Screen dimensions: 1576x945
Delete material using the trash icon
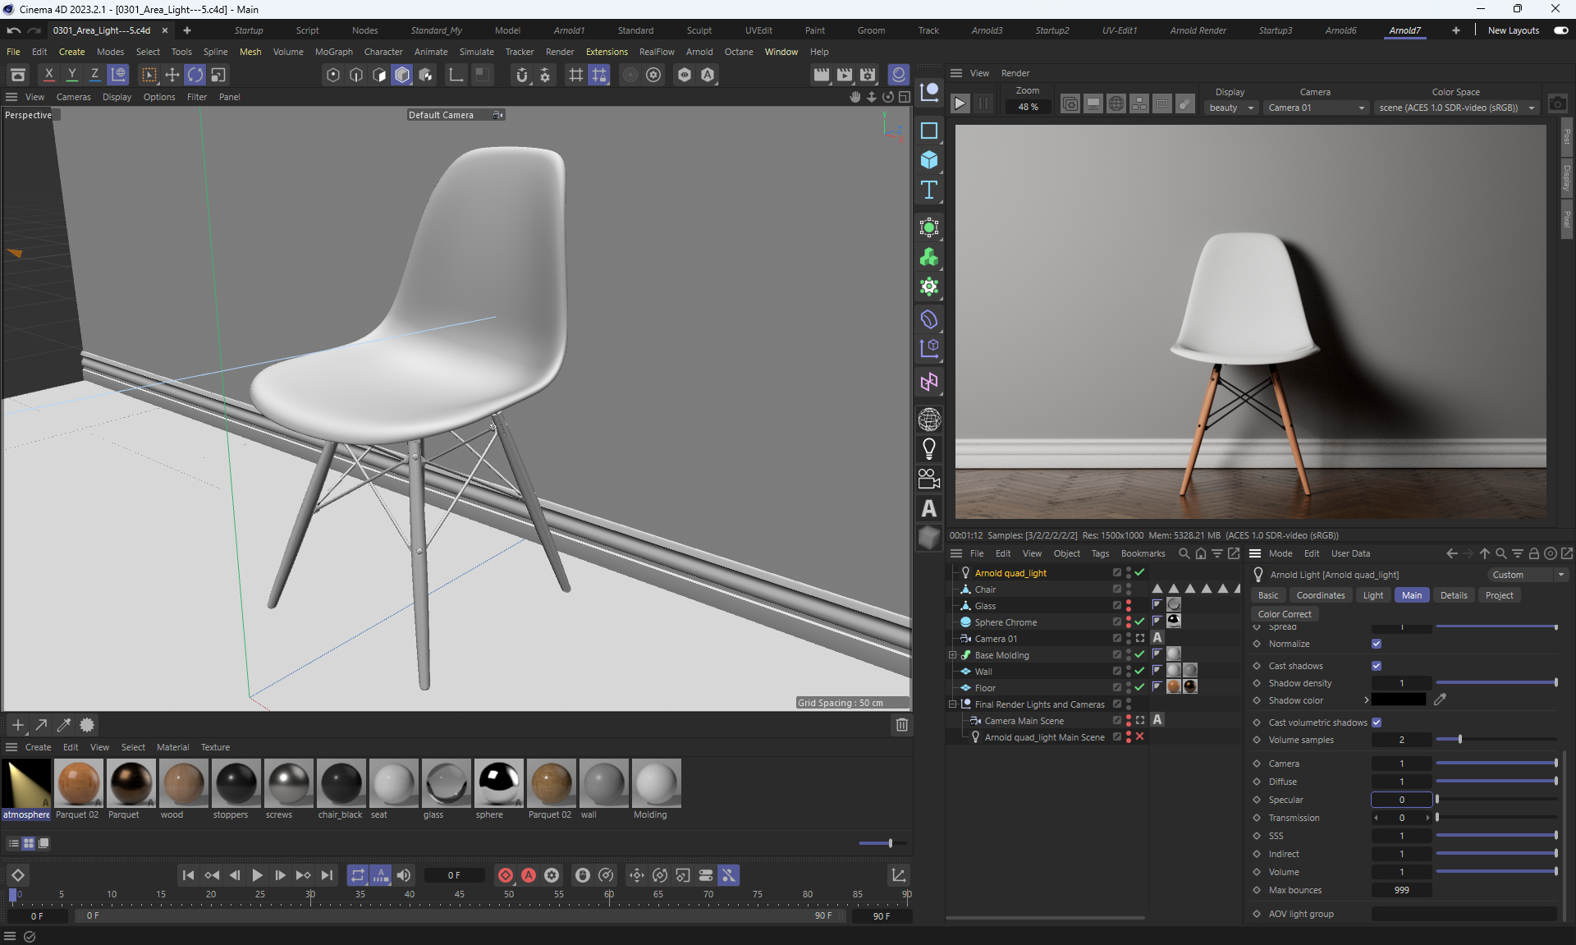901,724
